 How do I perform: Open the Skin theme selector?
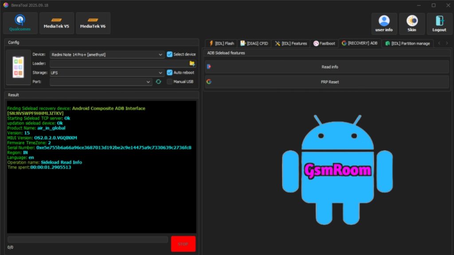pyautogui.click(x=412, y=23)
